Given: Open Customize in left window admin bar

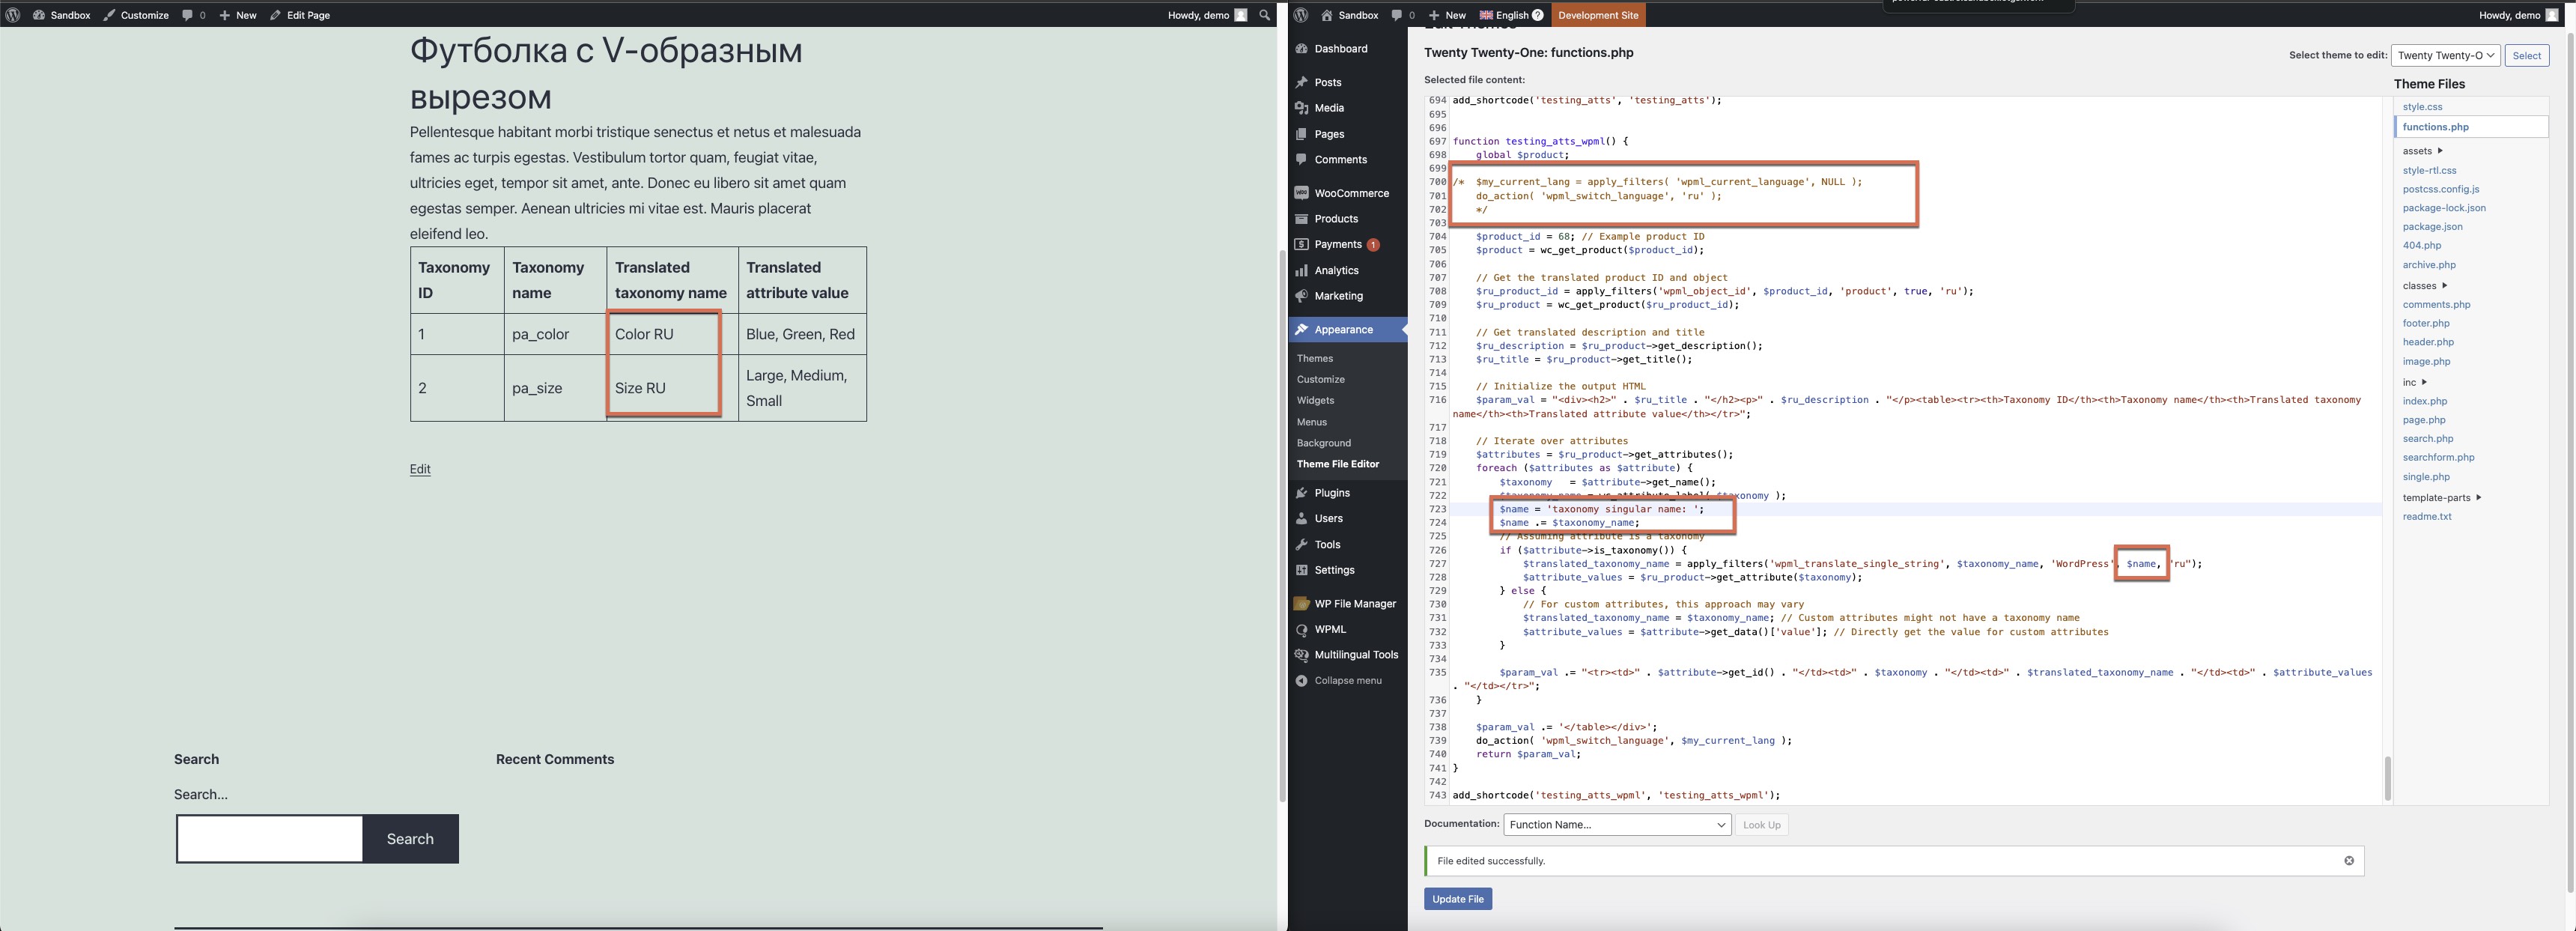Looking at the screenshot, I should 136,15.
